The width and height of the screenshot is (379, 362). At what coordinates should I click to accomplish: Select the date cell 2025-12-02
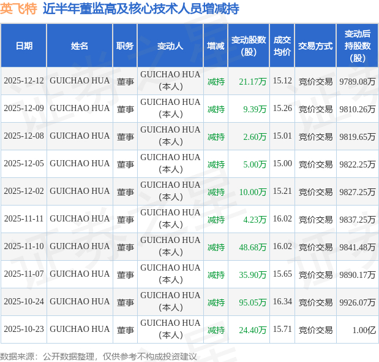point(24,191)
